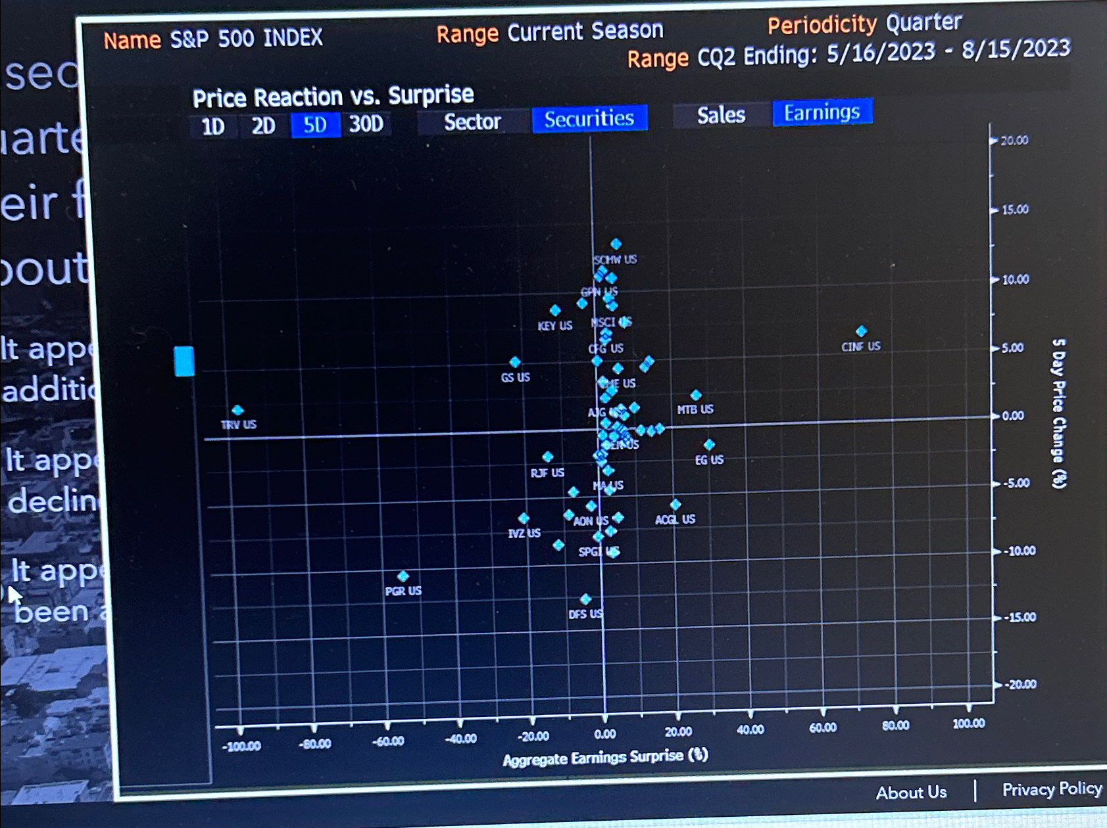Switch chart view to Securities
The width and height of the screenshot is (1107, 828).
[589, 119]
